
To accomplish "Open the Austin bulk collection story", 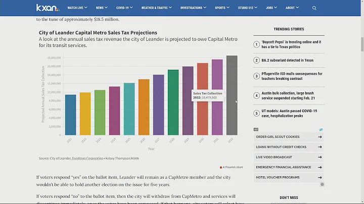I will [x=288, y=95].
